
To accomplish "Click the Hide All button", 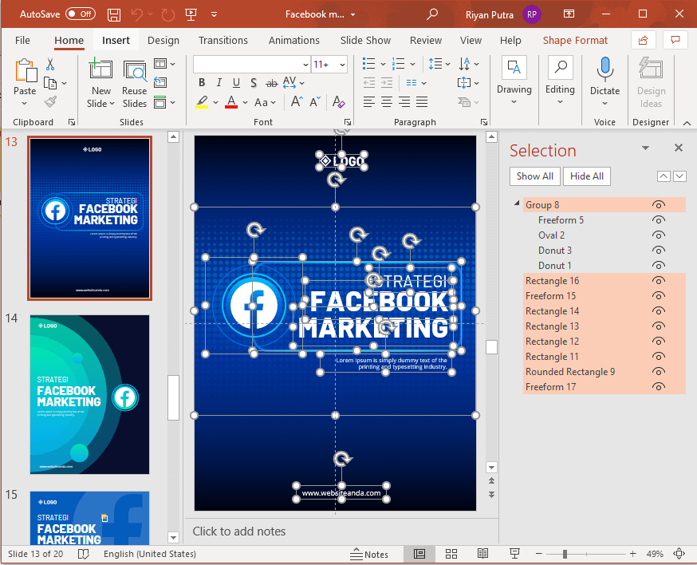I will point(587,176).
